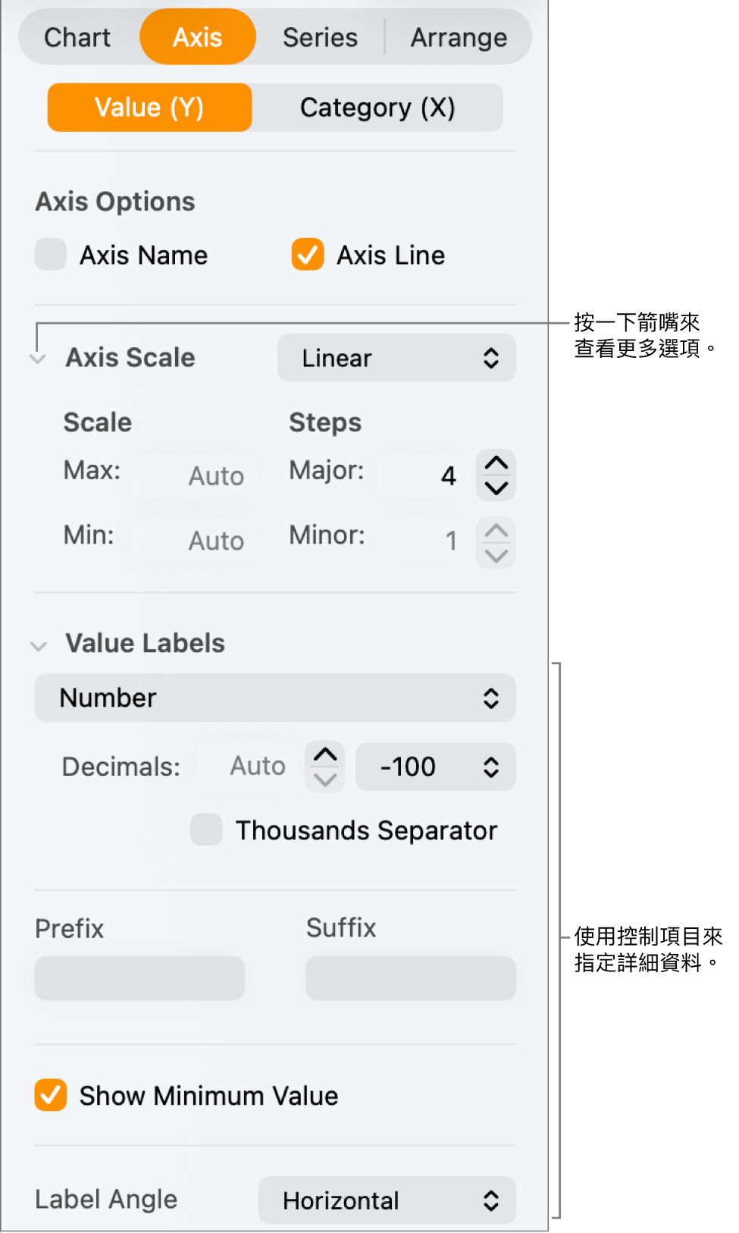The width and height of the screenshot is (739, 1233).
Task: Collapse the Value Labels section chevron
Action: coord(39,645)
